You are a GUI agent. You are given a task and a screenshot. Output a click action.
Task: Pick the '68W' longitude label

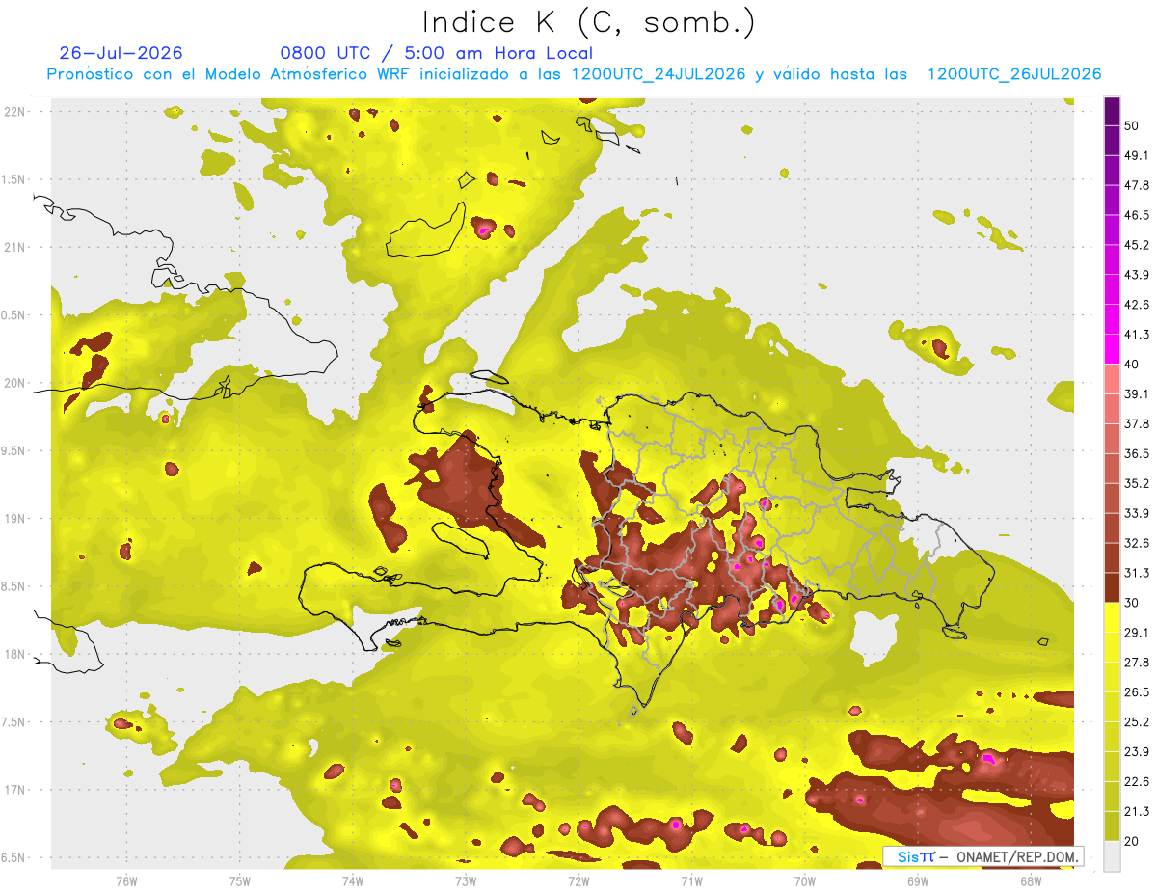1031,880
